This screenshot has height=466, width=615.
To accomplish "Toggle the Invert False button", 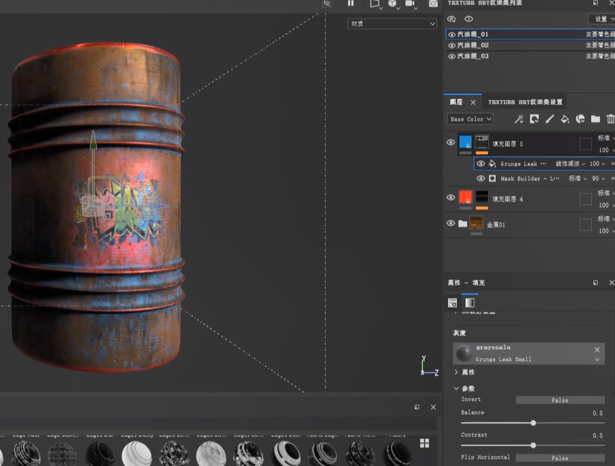I will pyautogui.click(x=560, y=400).
